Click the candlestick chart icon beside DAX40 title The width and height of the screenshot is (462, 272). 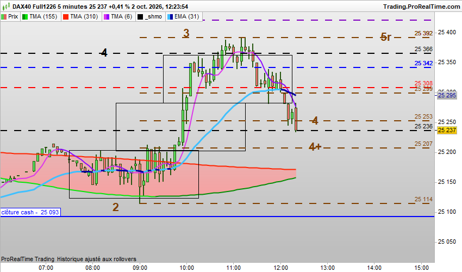(x=6, y=6)
